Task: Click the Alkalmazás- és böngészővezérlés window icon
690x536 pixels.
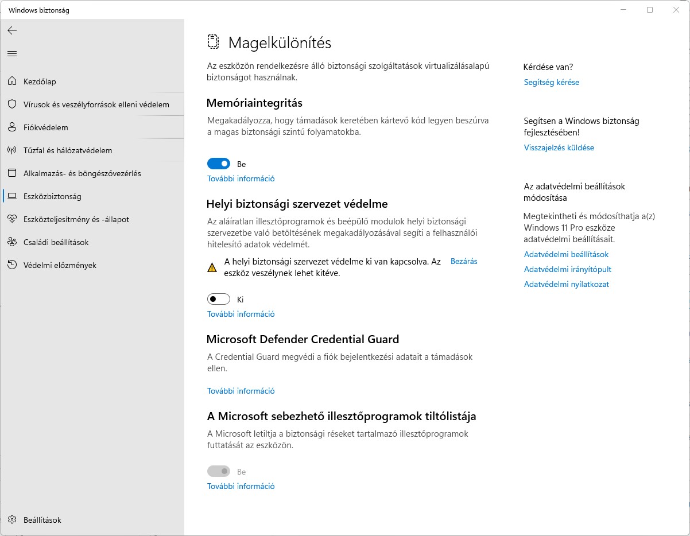Action: pyautogui.click(x=12, y=173)
